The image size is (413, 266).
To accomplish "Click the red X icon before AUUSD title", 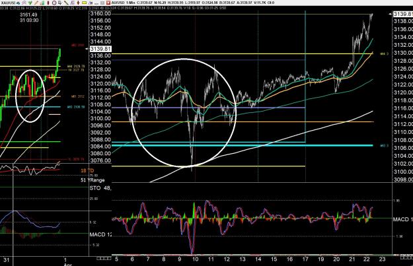I will coord(108,3).
